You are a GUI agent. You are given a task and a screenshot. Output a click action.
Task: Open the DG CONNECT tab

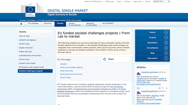108,23
